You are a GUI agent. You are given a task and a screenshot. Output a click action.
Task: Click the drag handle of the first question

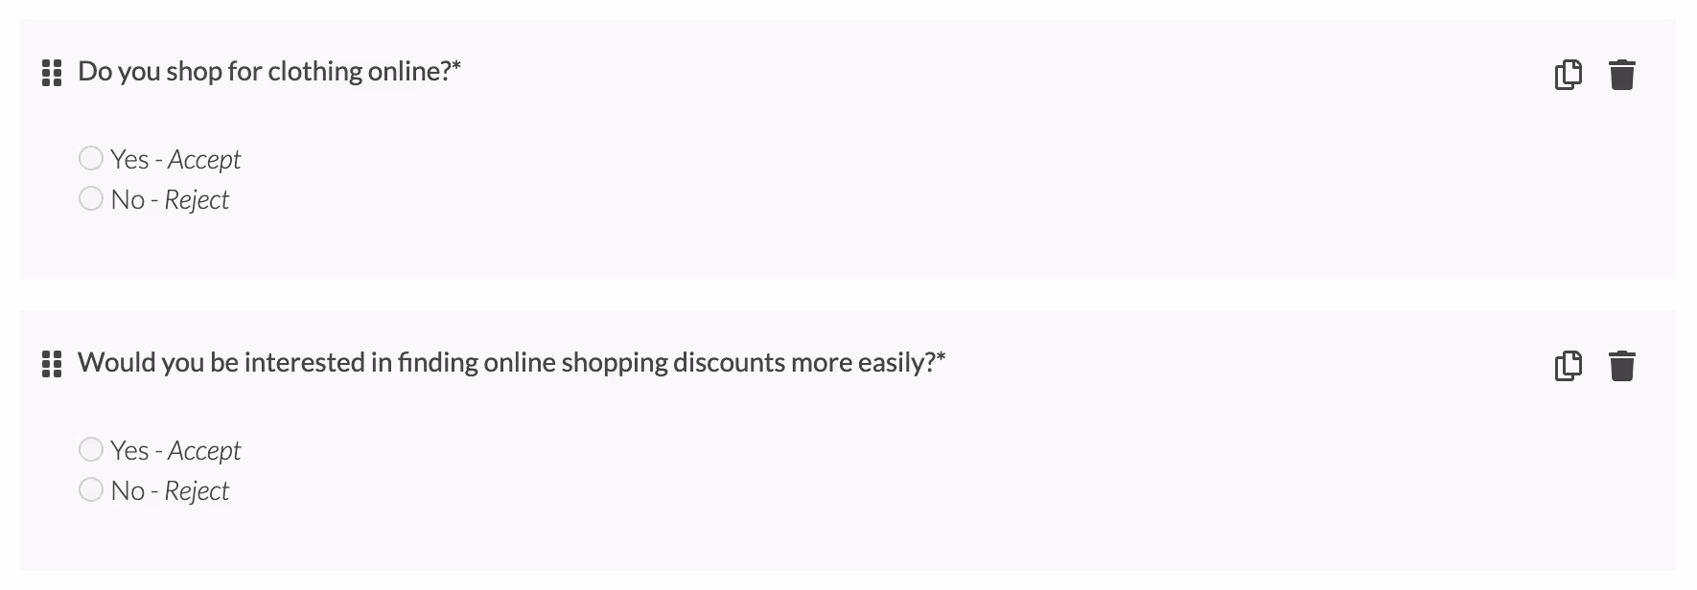(x=51, y=73)
